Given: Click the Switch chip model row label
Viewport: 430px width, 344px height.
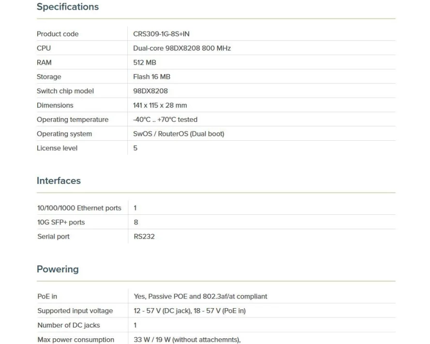Looking at the screenshot, I should tap(65, 91).
